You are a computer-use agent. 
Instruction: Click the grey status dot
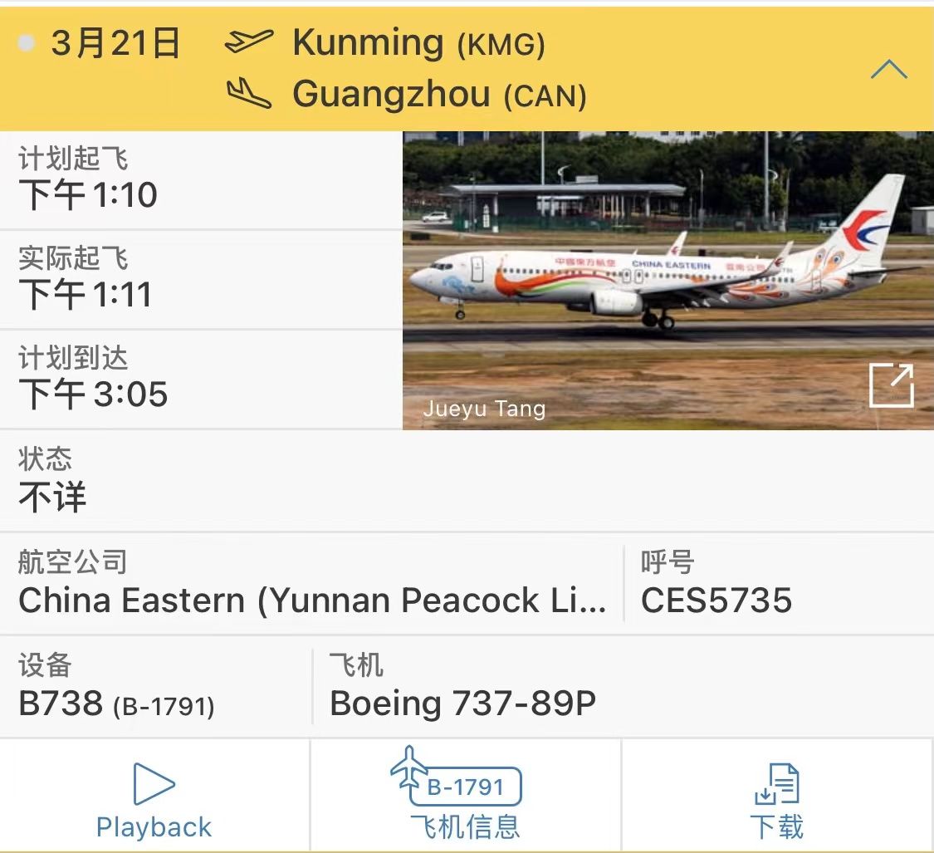pyautogui.click(x=27, y=43)
